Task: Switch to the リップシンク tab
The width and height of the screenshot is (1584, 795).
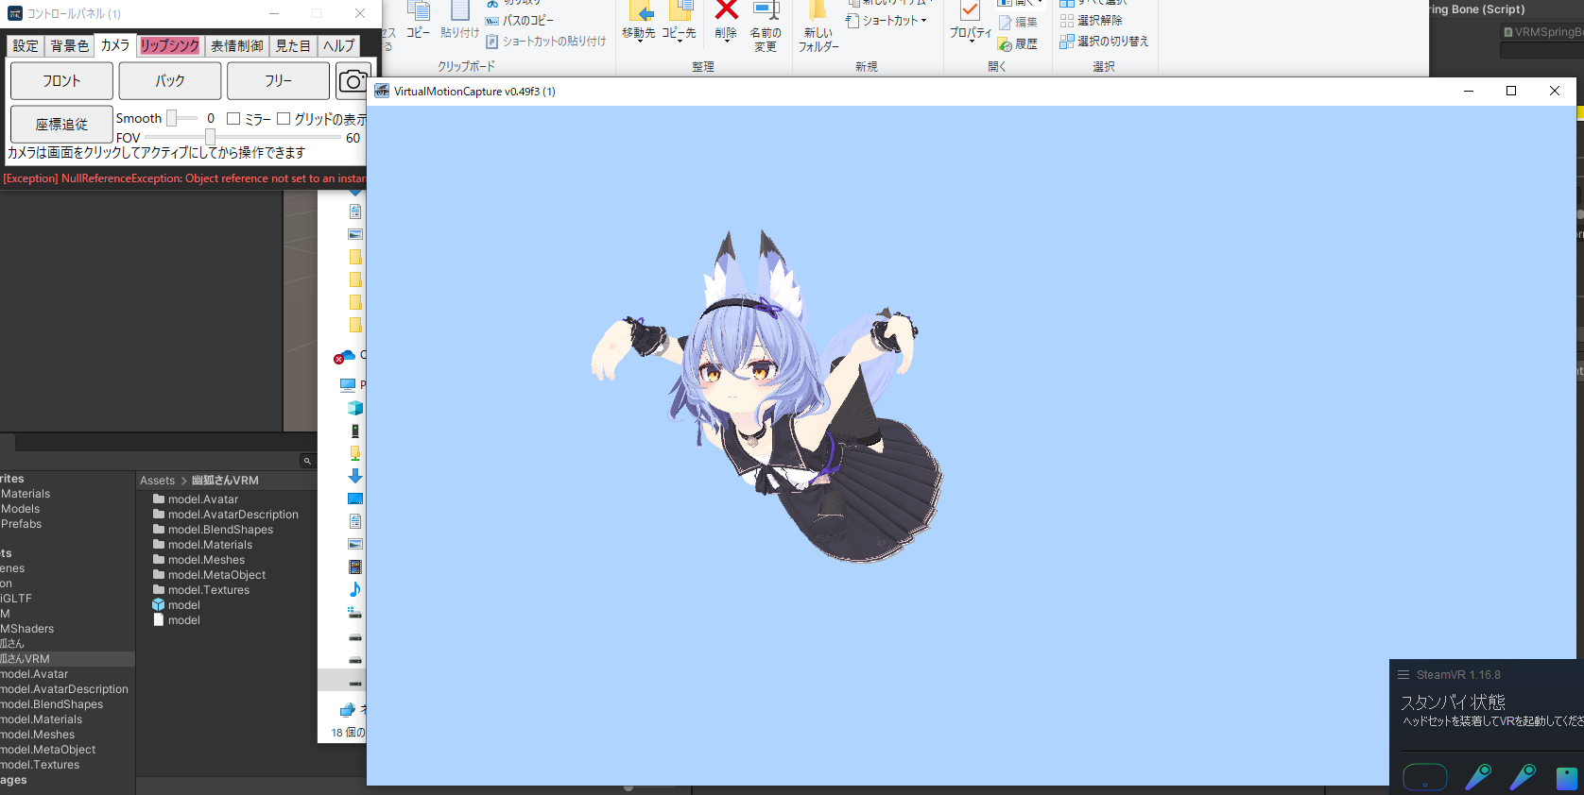Action: (170, 45)
